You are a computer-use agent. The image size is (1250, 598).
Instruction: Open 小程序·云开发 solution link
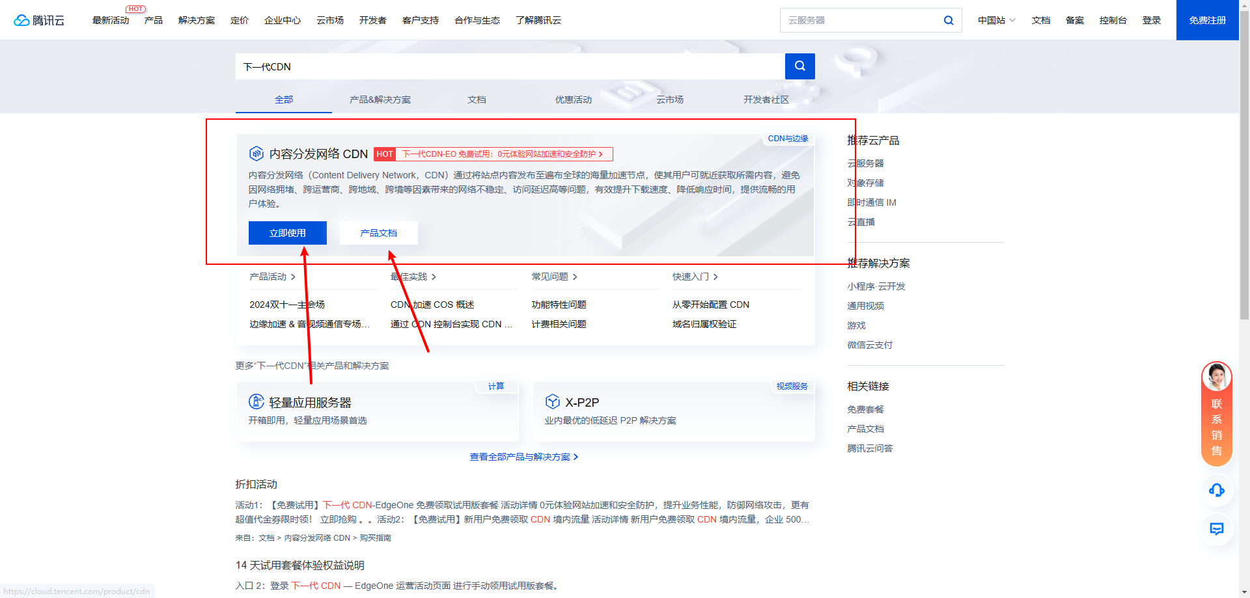coord(876,286)
